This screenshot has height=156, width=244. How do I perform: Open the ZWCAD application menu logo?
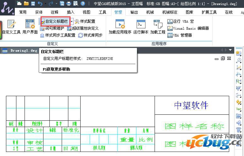coord(7,9)
